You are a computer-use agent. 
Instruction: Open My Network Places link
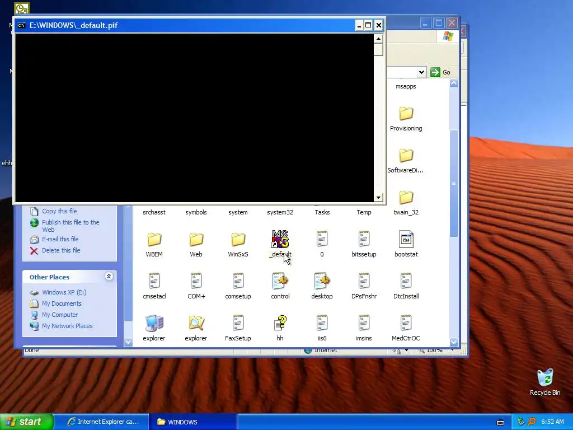click(67, 326)
